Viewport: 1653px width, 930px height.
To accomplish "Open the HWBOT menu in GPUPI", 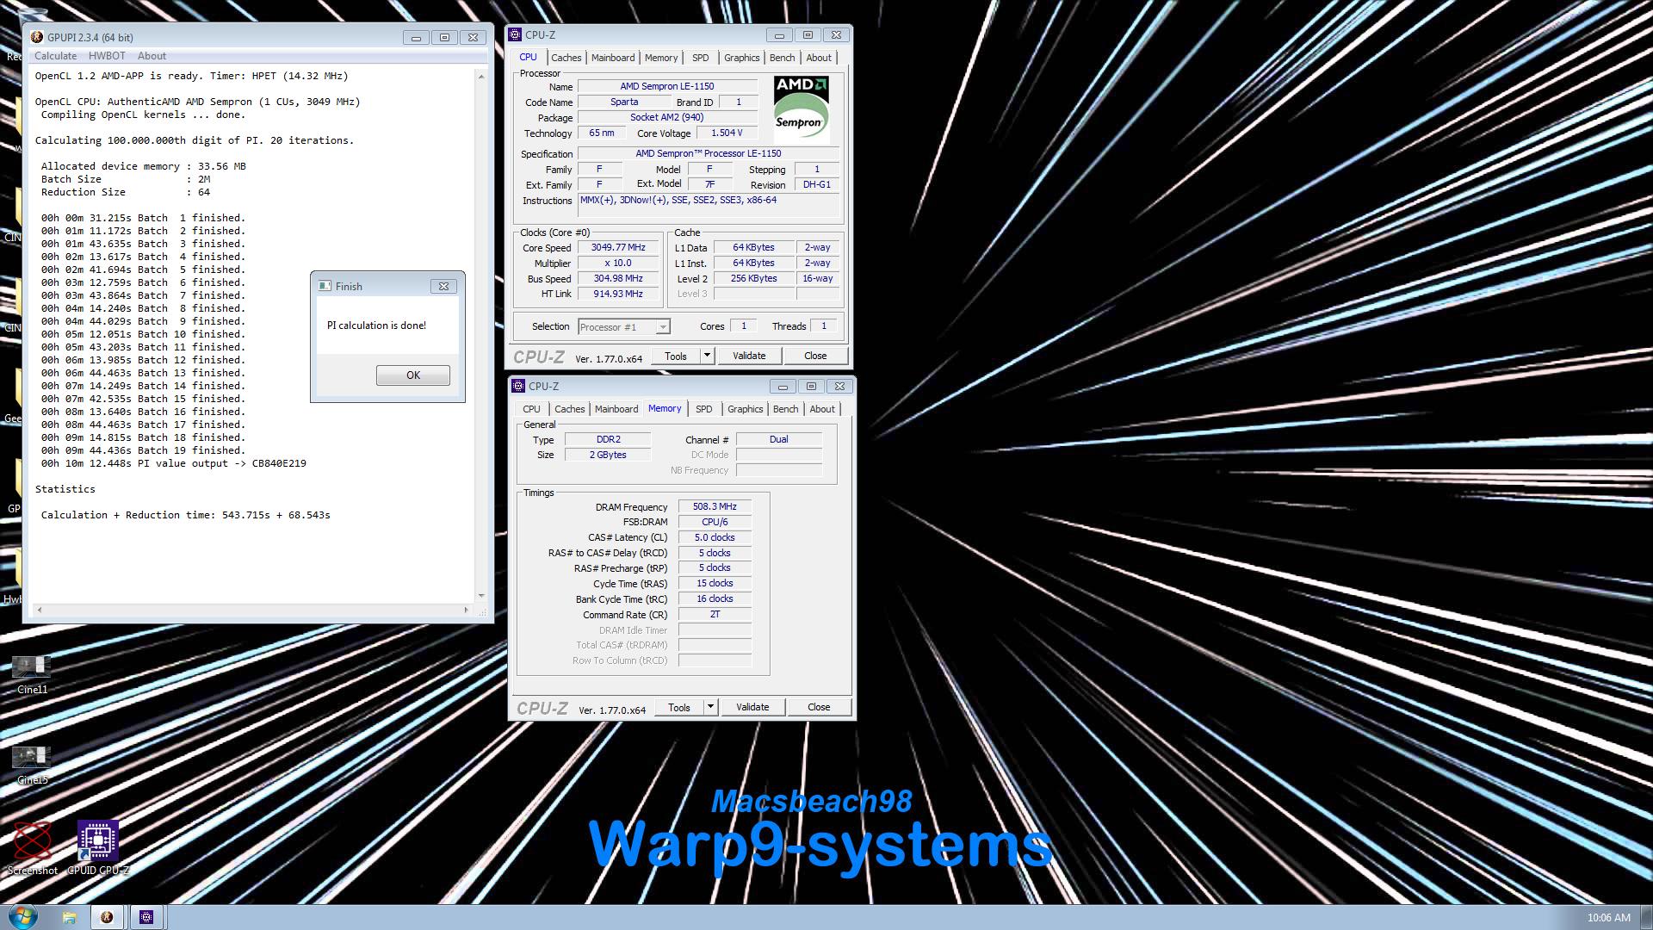I will tap(107, 56).
